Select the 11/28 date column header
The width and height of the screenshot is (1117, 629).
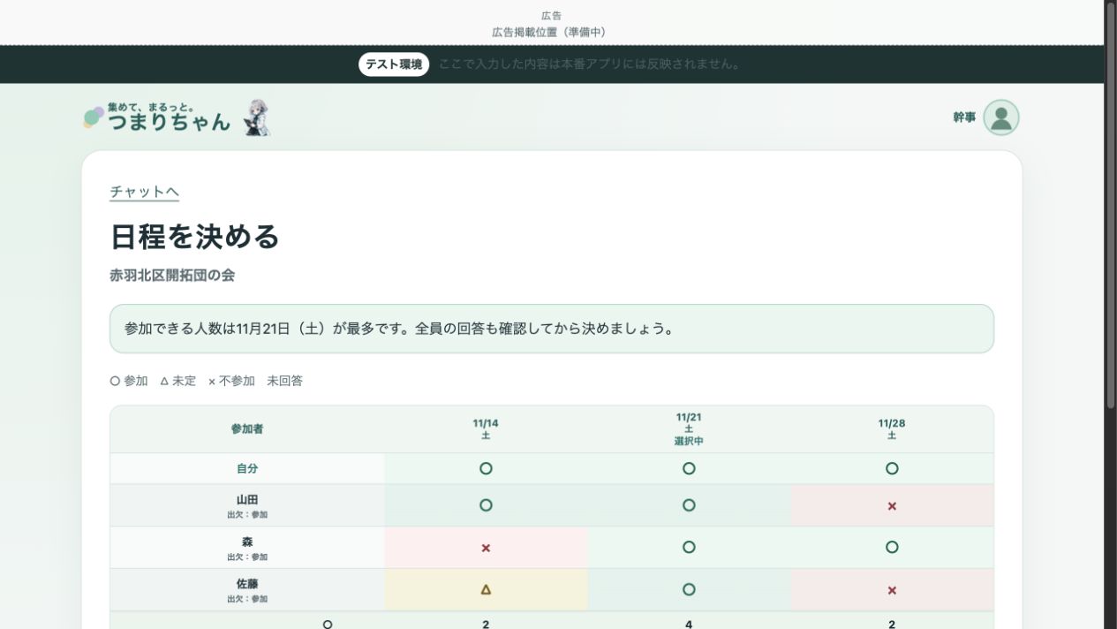tap(892, 429)
